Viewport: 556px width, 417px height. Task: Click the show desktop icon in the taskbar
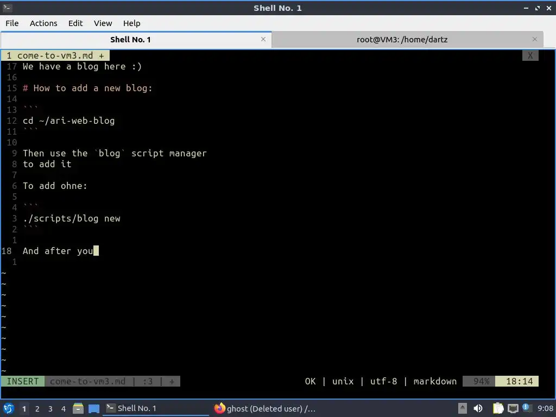pos(94,408)
